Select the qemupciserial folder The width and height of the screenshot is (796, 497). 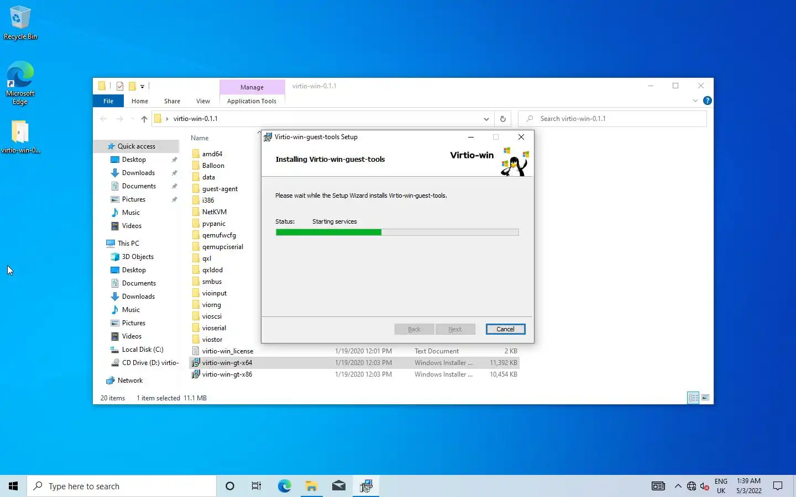223,247
